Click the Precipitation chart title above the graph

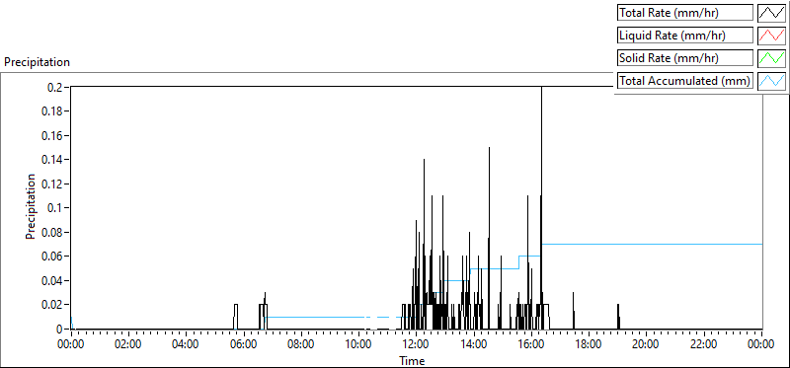pos(37,62)
